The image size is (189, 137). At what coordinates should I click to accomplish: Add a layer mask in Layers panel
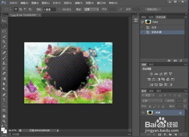coord(160,135)
